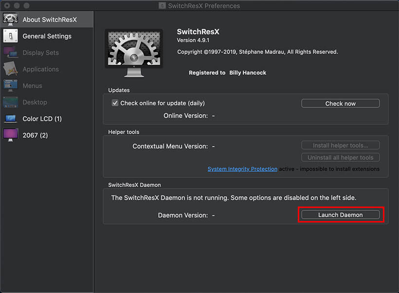The height and width of the screenshot is (293, 399).
Task: Click the SwitchResX Preferences window title
Action: click(x=204, y=6)
